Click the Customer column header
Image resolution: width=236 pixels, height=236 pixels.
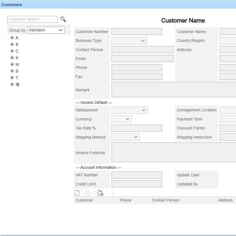coord(84,200)
